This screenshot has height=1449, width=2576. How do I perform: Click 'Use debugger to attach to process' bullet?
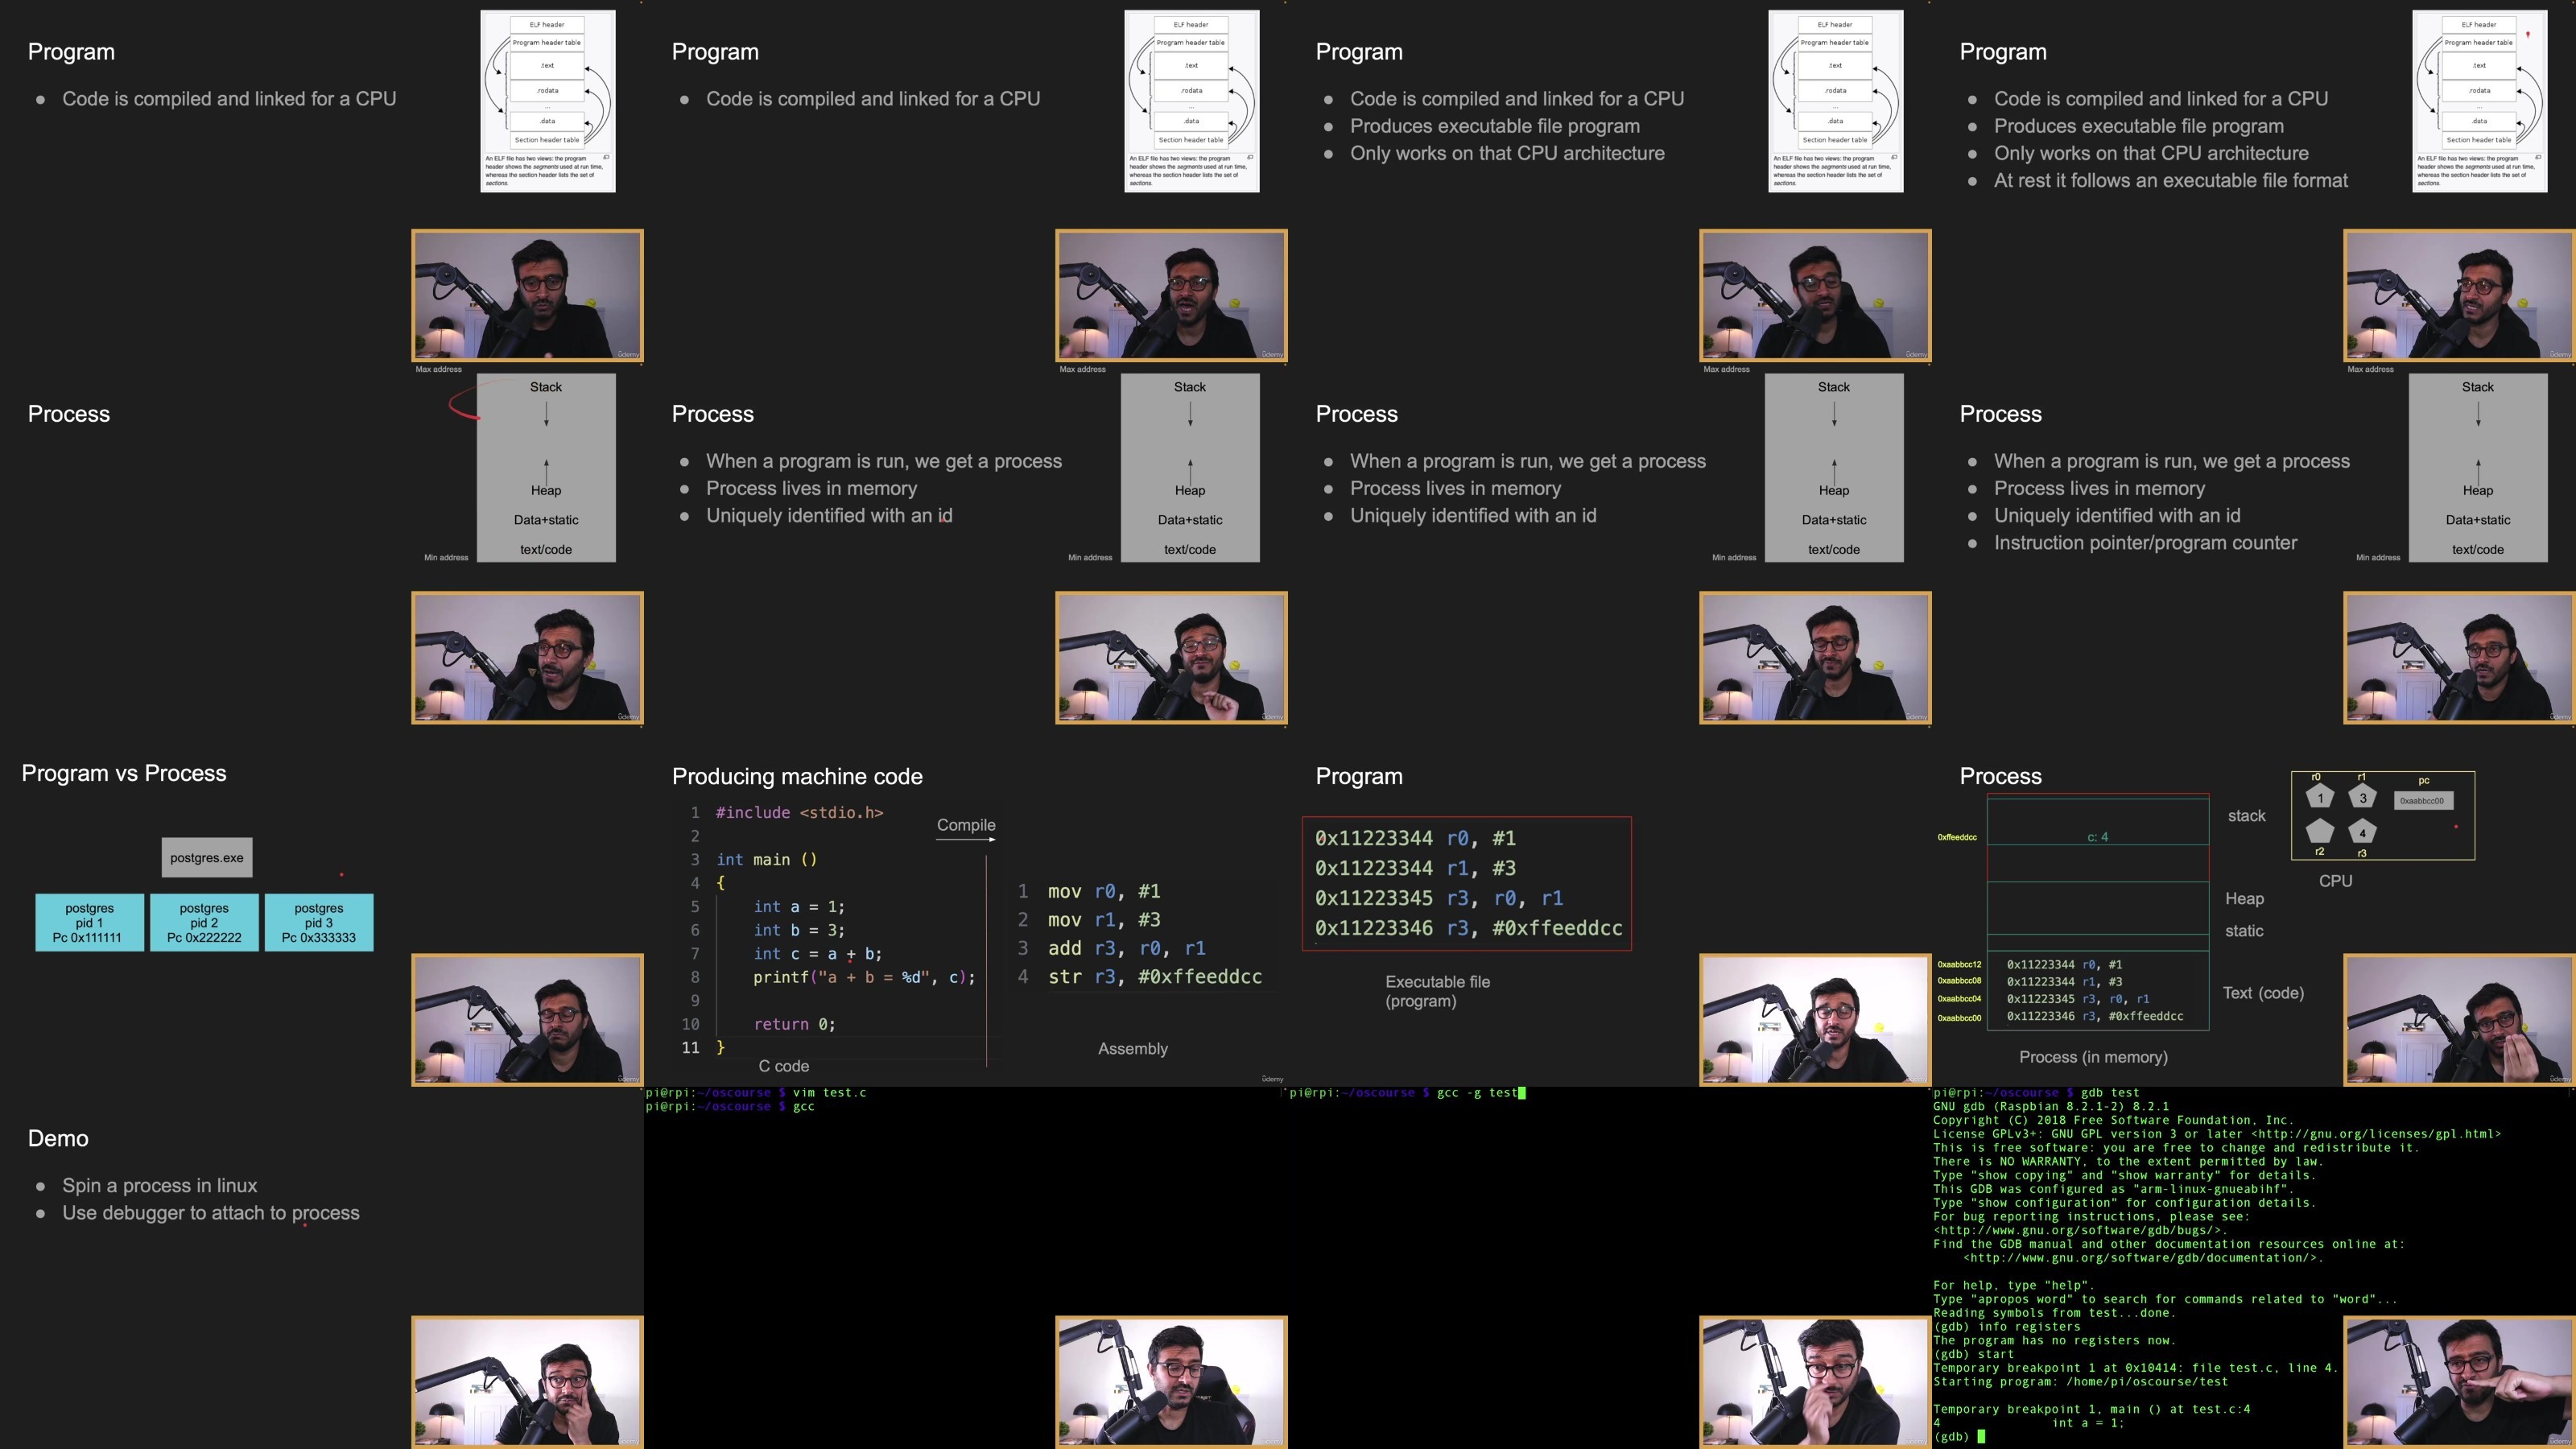(x=211, y=1212)
